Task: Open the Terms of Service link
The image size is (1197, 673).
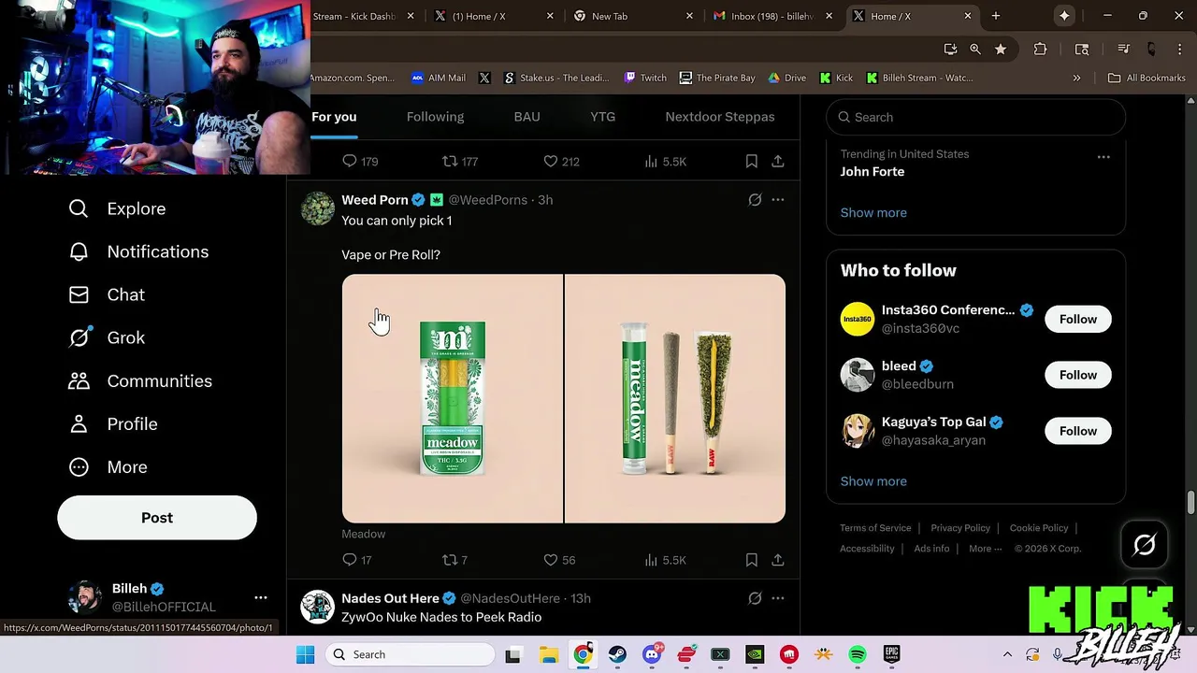Action: tap(875, 528)
